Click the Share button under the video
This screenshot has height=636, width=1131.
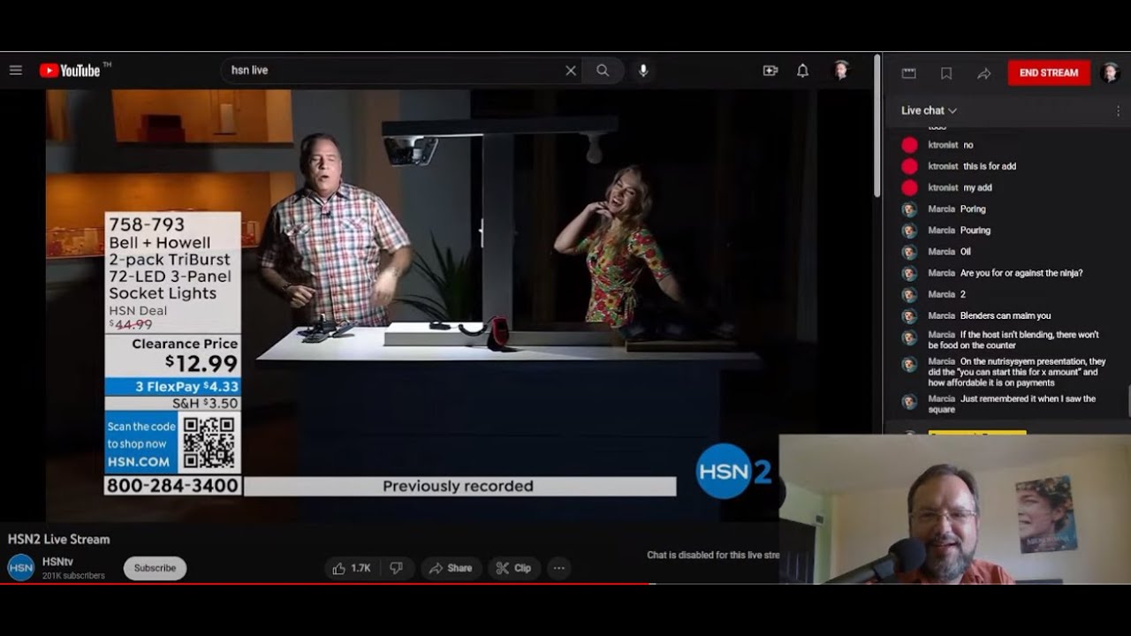(451, 568)
